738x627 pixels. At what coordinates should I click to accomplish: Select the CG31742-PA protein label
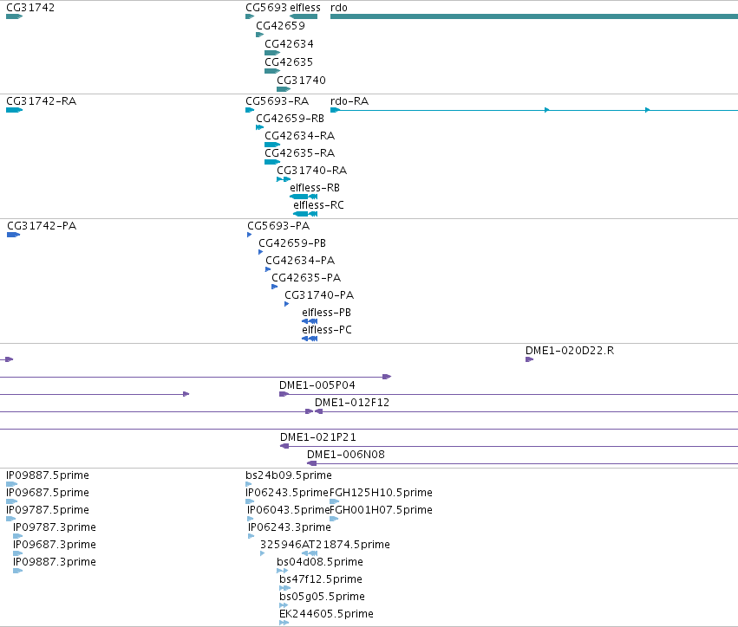tap(42, 226)
